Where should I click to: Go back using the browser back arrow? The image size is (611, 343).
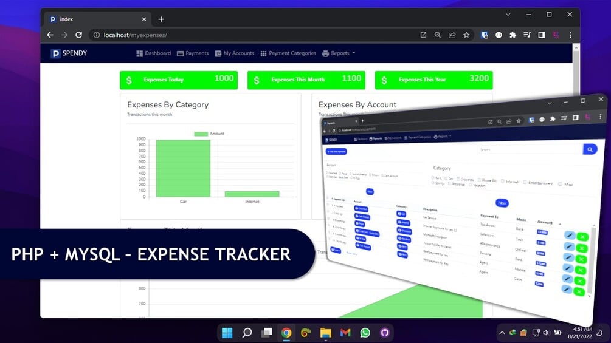pos(50,35)
